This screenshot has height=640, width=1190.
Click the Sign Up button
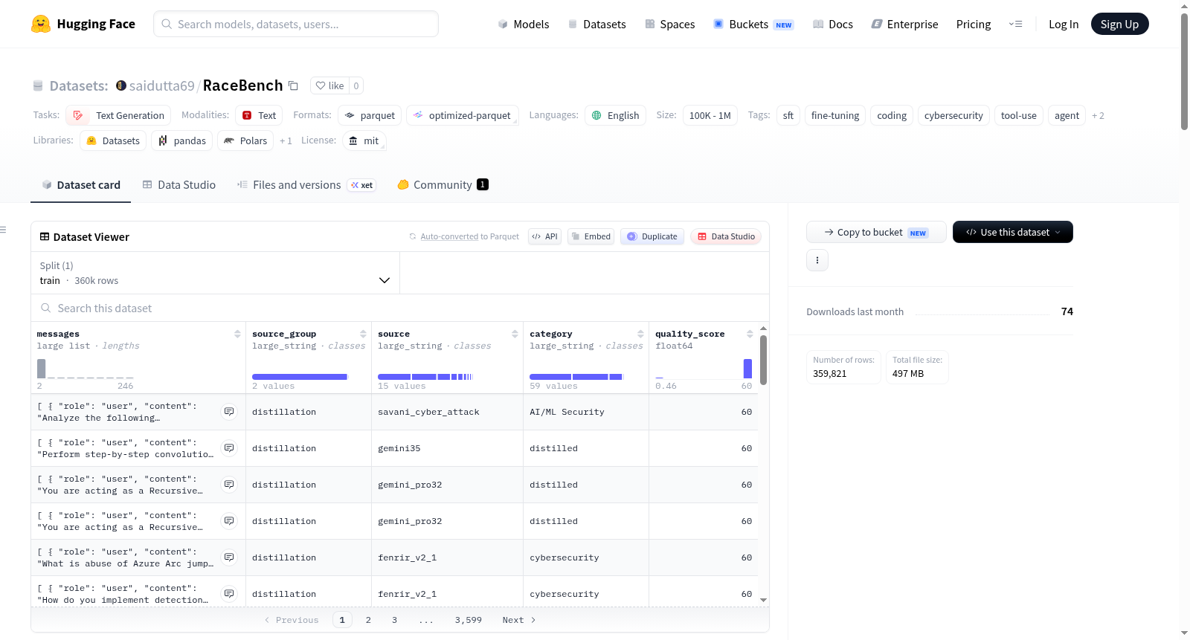pyautogui.click(x=1120, y=24)
